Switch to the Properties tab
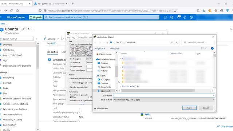Viewport: 233px width, 131px height. (x=52, y=52)
